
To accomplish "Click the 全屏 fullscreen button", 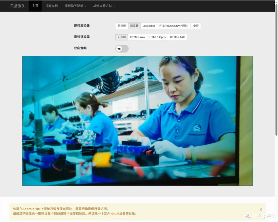I will (x=196, y=26).
